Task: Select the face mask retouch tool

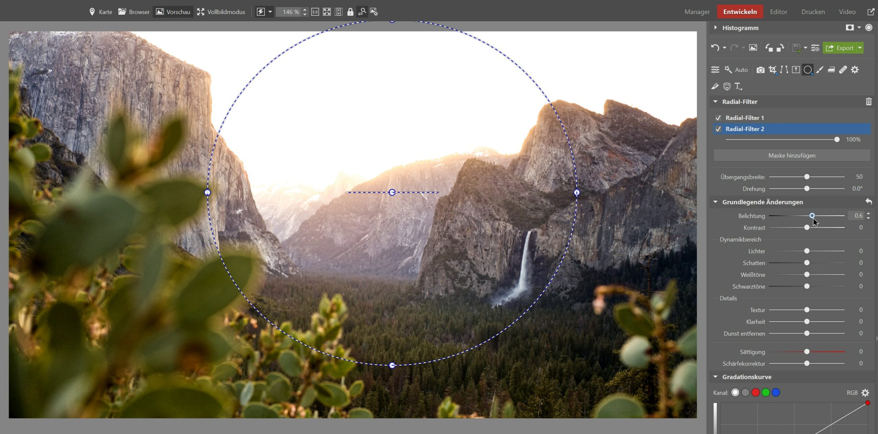Action: point(727,86)
